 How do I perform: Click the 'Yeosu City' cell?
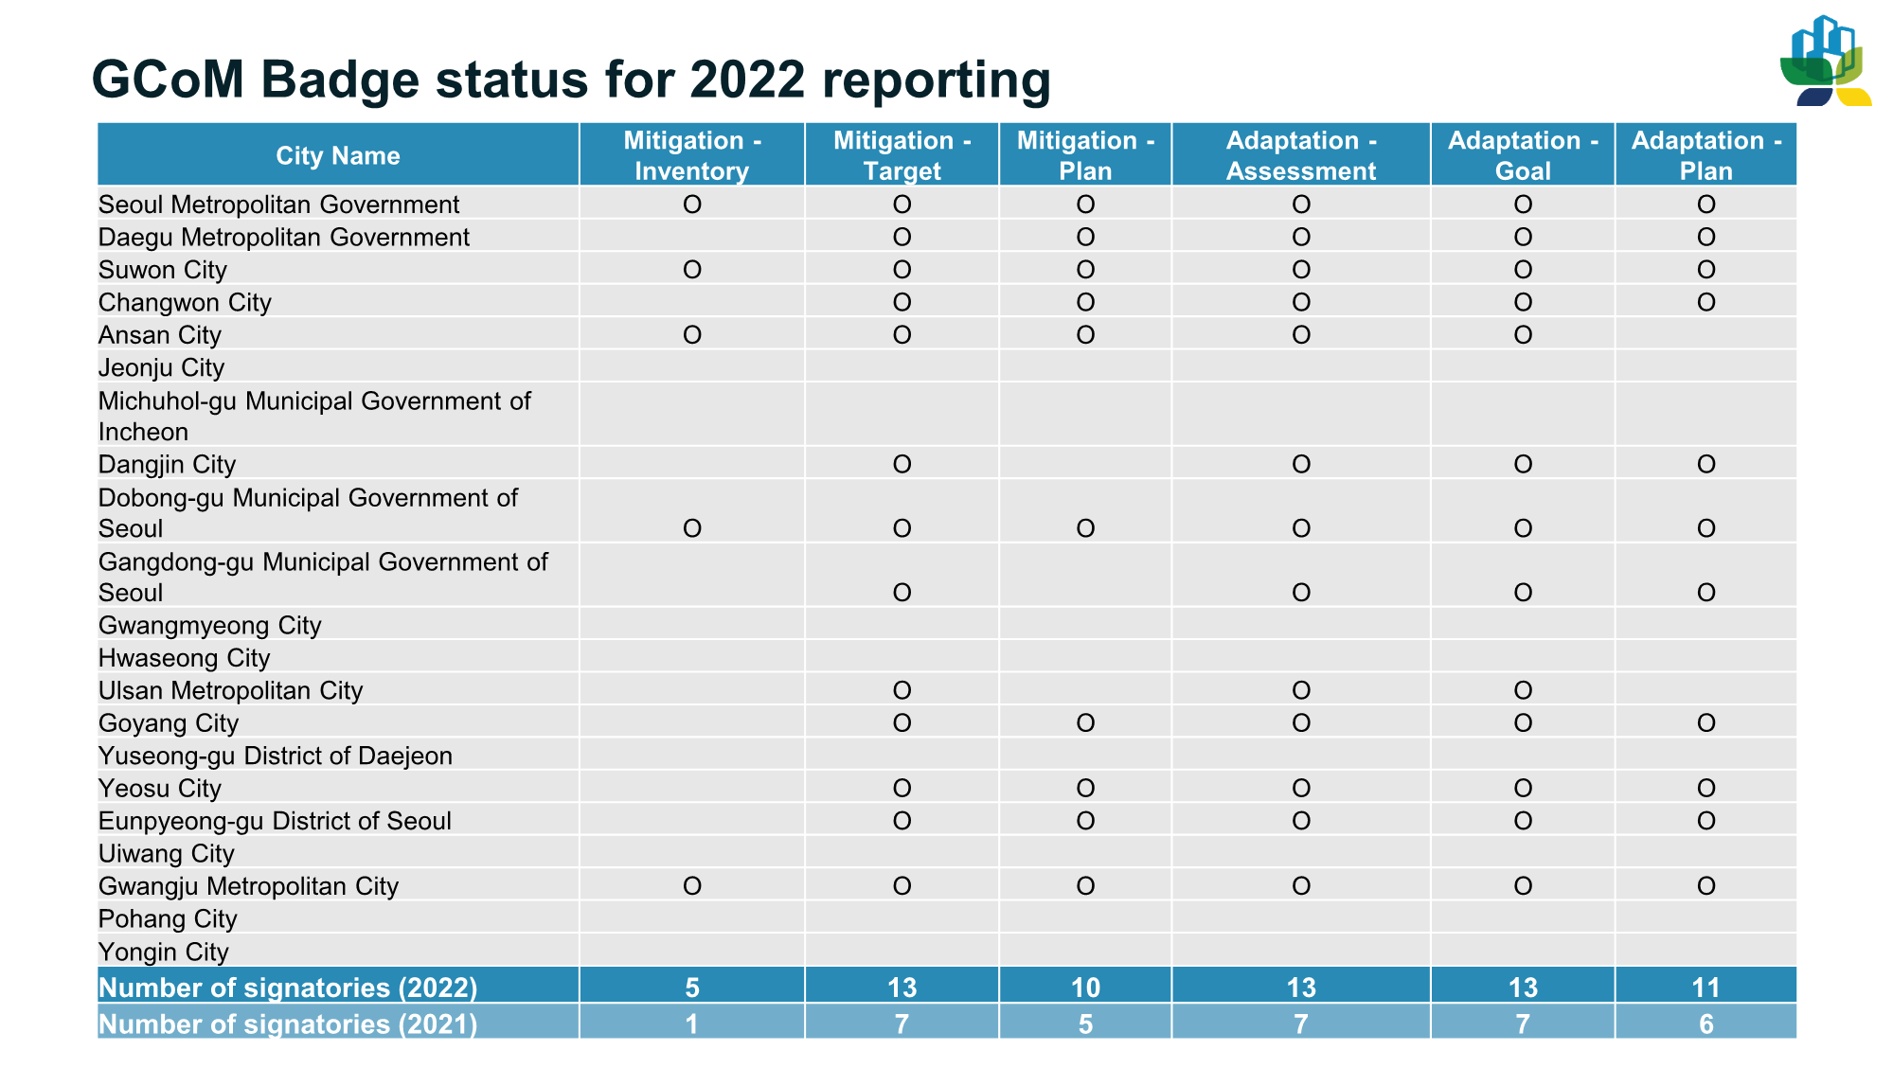338,788
